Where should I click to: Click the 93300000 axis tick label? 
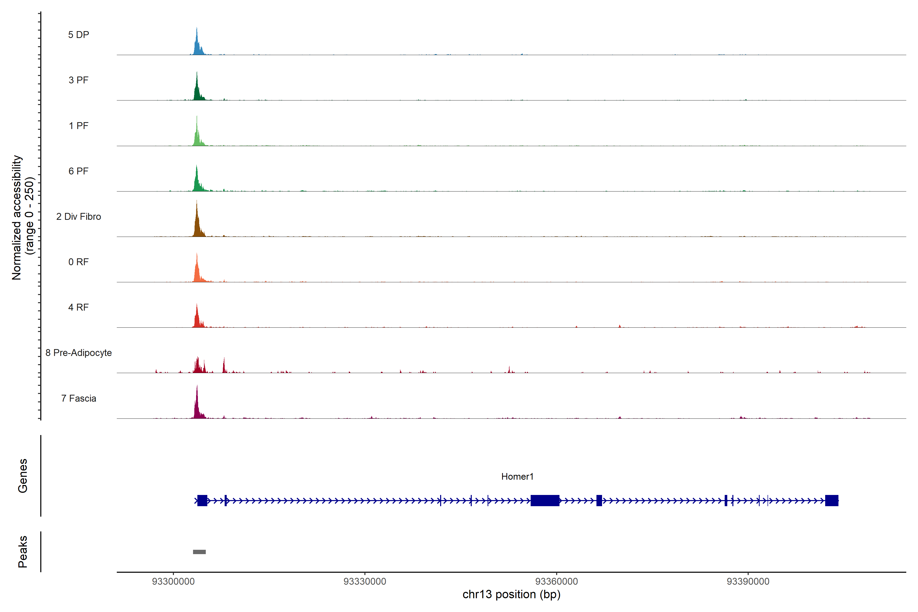pos(173,582)
